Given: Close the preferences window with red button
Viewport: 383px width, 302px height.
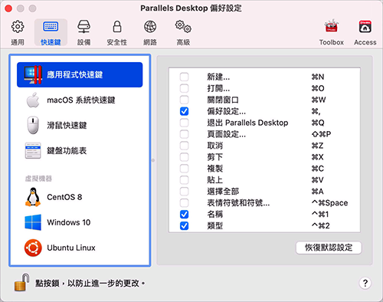Looking at the screenshot, I should click(8, 8).
